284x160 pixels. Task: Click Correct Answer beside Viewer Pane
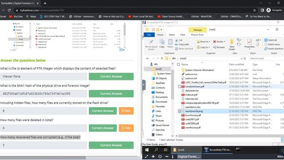click(x=111, y=76)
